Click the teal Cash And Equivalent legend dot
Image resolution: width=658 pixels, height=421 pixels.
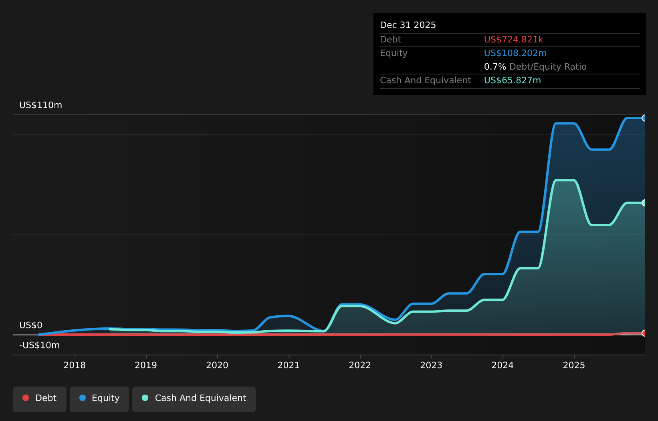coord(145,398)
